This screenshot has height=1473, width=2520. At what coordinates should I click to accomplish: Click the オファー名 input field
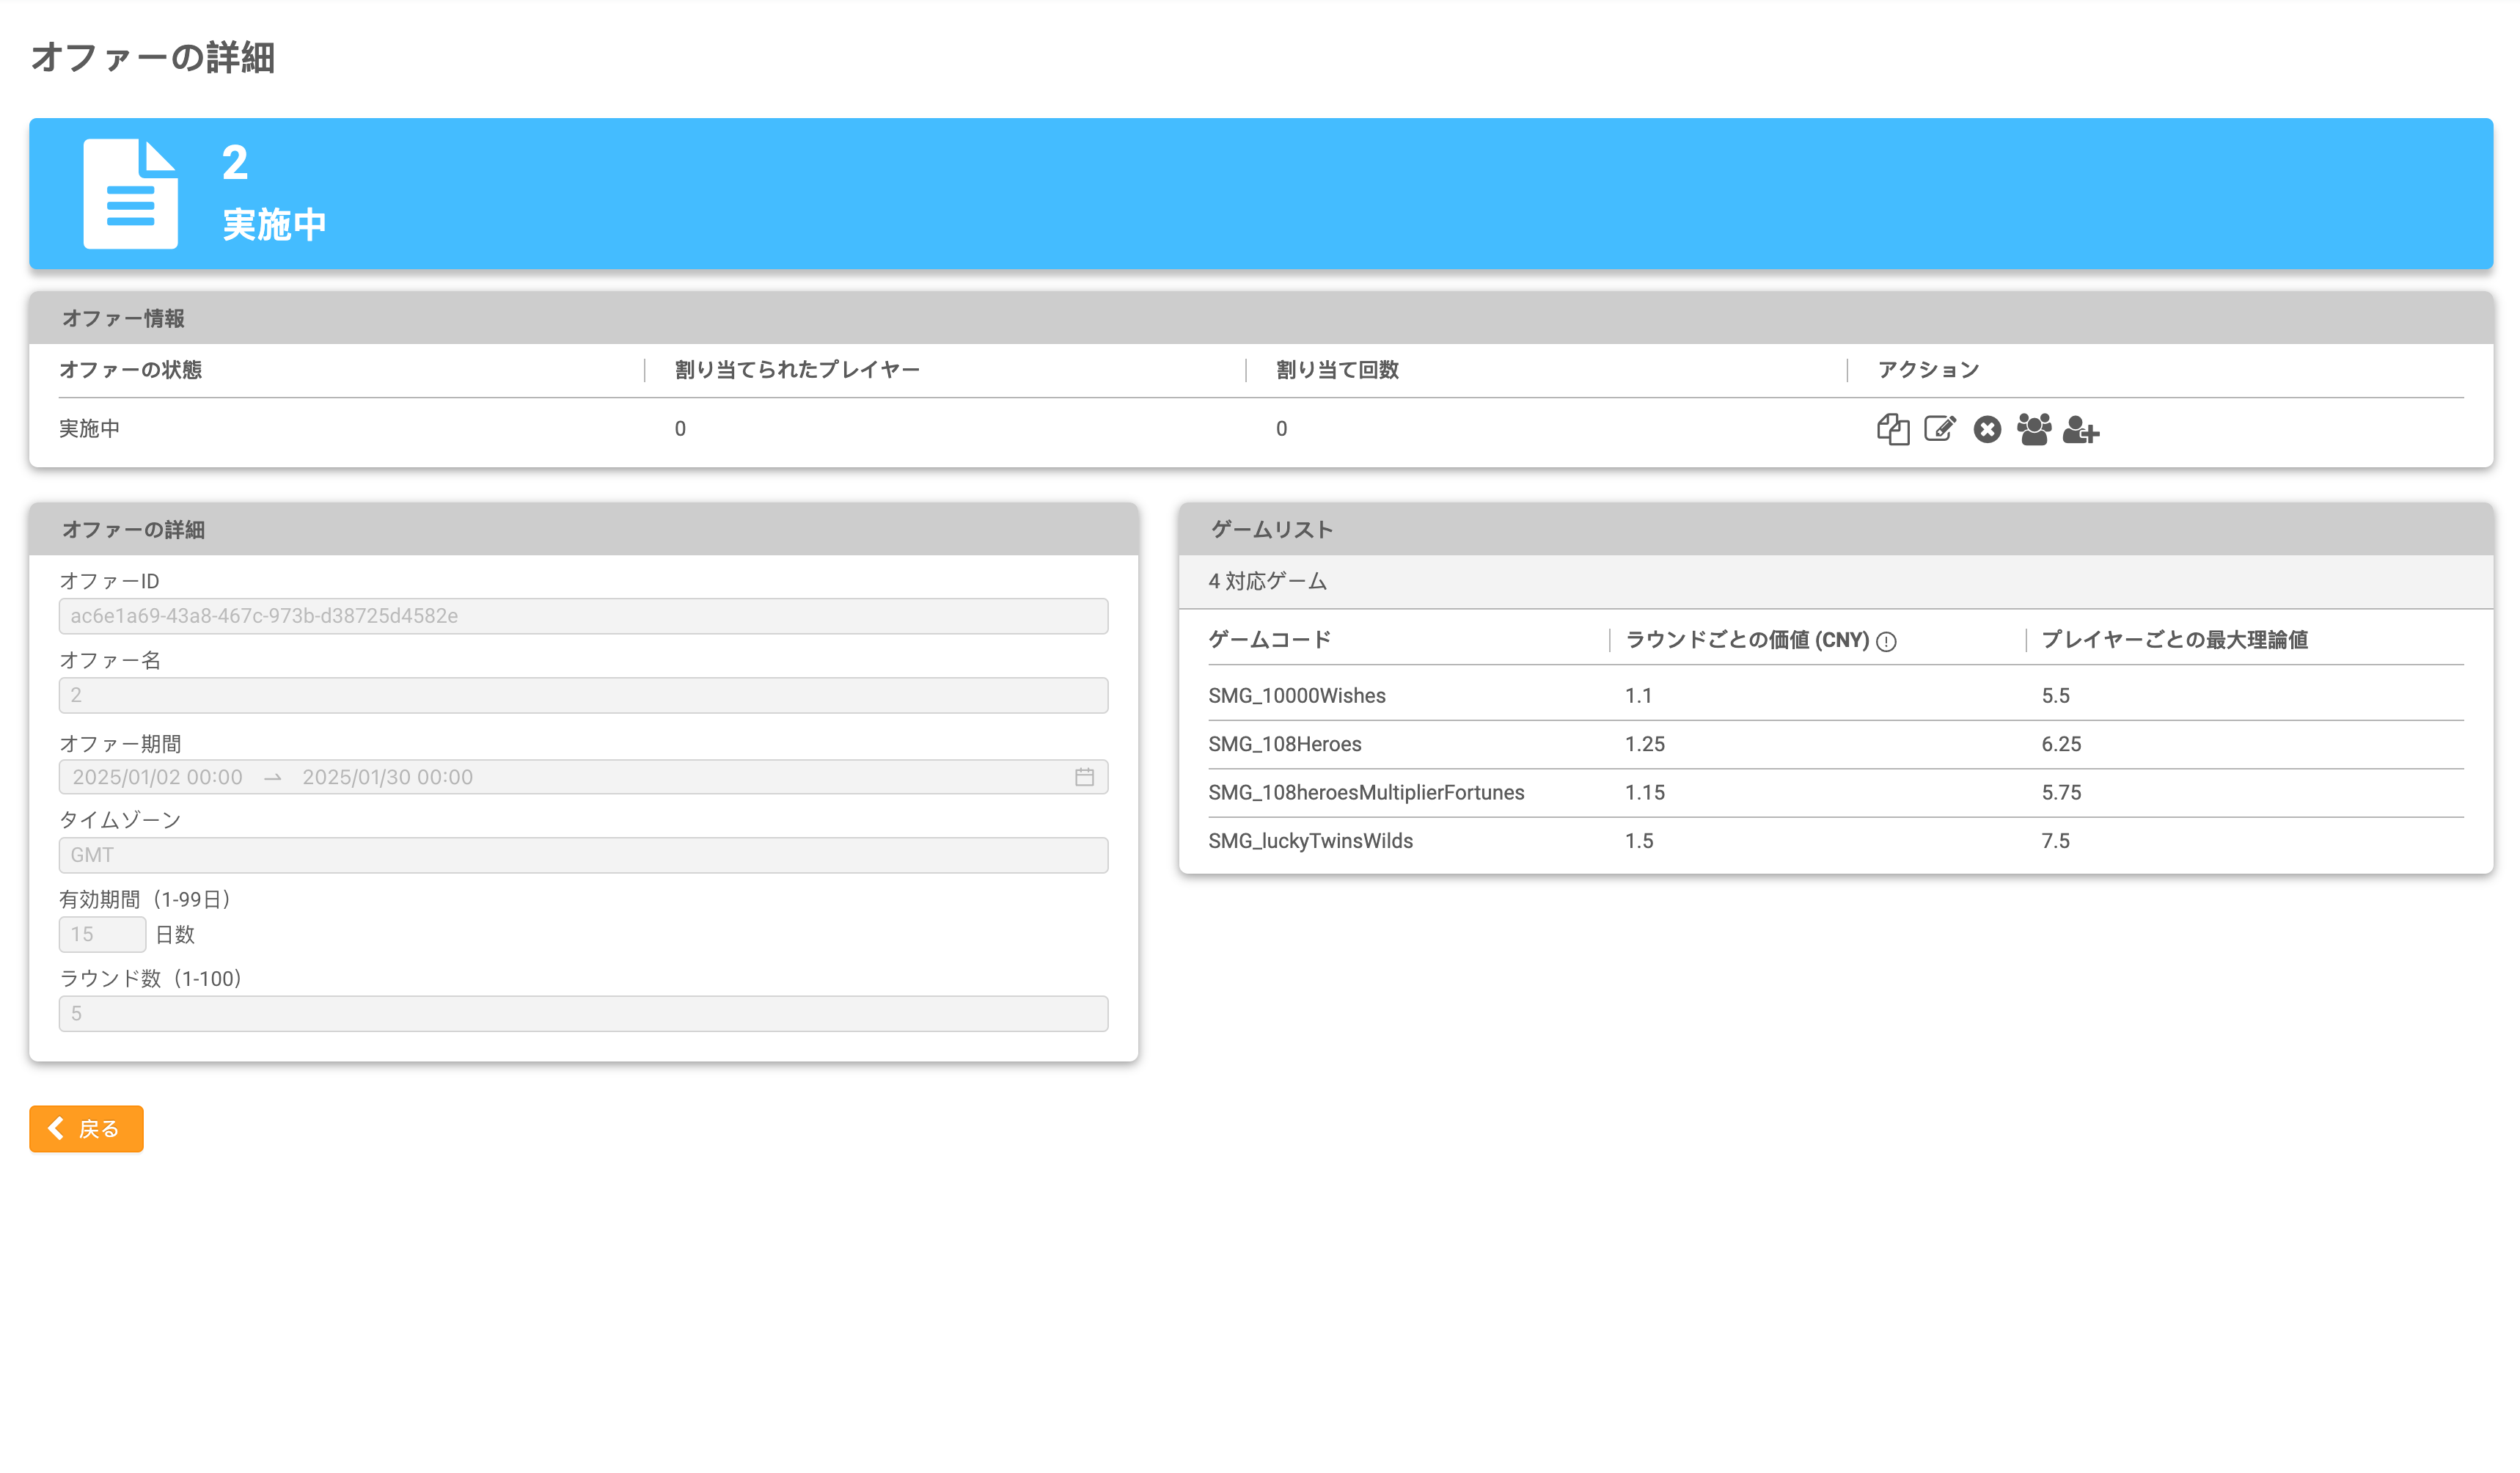click(x=582, y=695)
